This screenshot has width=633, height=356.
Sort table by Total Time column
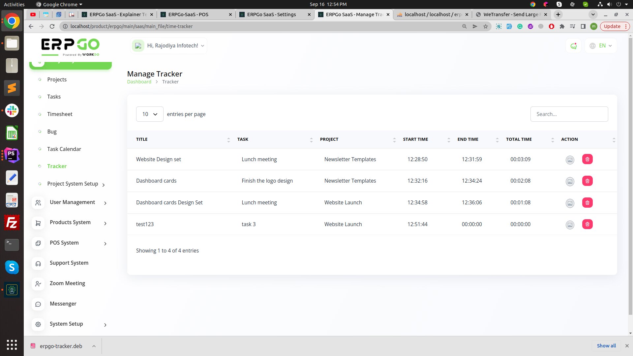click(552, 140)
